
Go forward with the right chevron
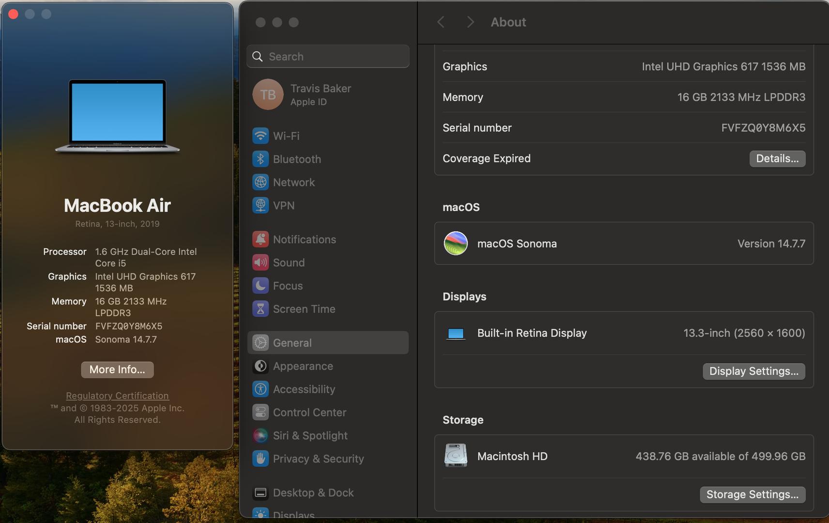tap(470, 22)
